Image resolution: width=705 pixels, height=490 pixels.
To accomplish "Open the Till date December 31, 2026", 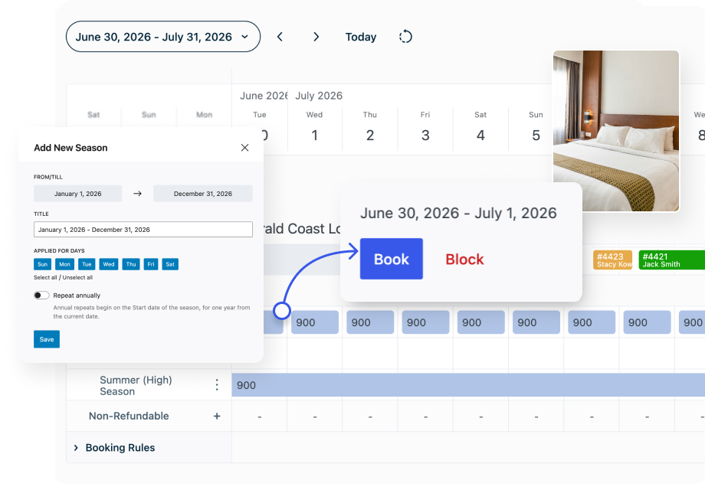I will (x=203, y=194).
